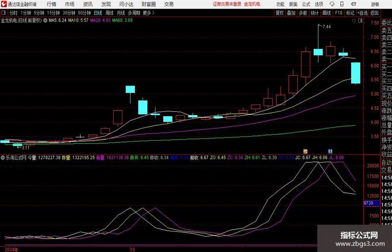
Task: Open the mobile phone icon
Action: (342, 4)
